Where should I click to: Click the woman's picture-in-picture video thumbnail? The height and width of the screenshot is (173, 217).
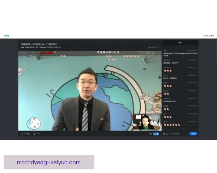click(147, 122)
